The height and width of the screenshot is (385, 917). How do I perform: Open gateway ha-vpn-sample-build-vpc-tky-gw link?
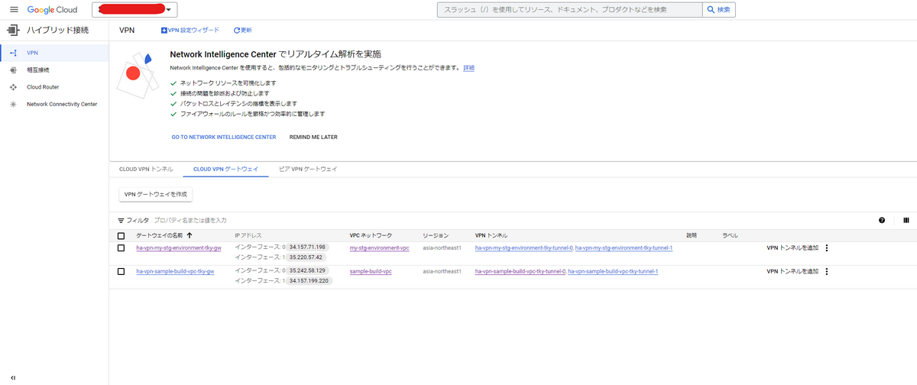click(x=175, y=271)
